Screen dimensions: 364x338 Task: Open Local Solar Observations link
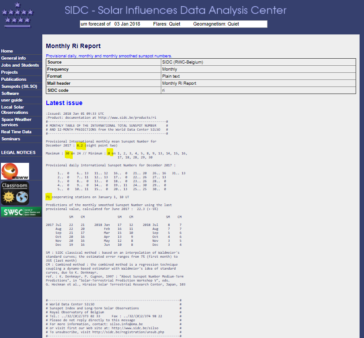[15, 110]
